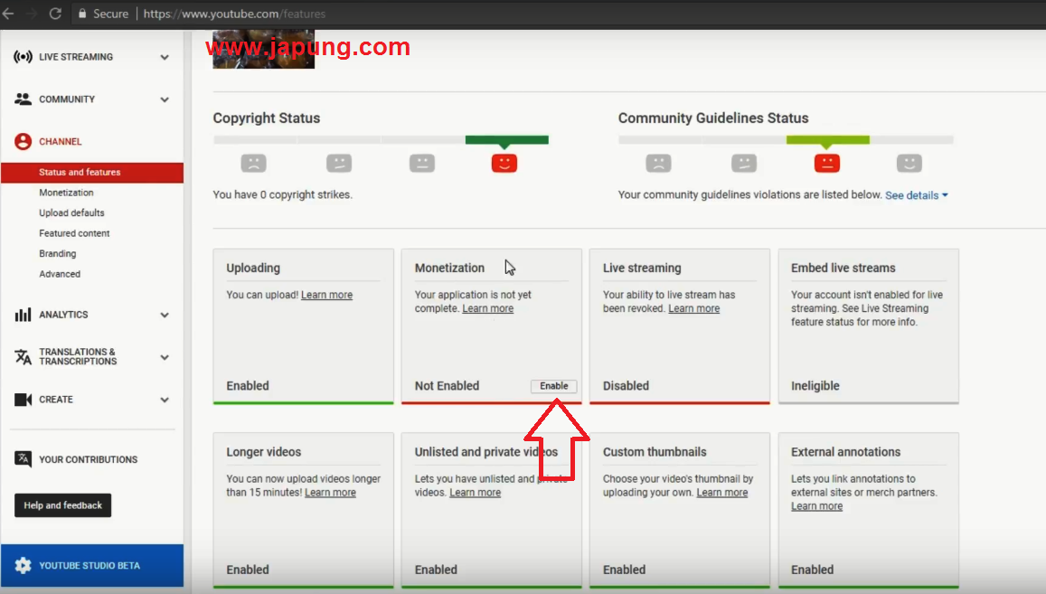Click Learn more in Custom thumbnails card
The height and width of the screenshot is (594, 1046).
click(721, 493)
